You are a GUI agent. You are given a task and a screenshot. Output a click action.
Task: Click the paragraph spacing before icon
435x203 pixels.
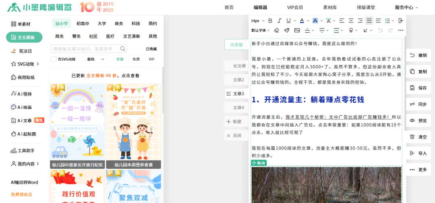[x=307, y=30]
